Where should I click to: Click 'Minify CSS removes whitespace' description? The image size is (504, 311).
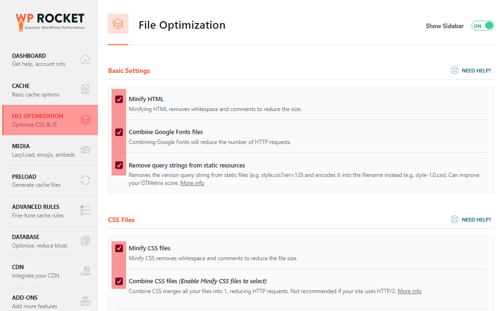(213, 258)
